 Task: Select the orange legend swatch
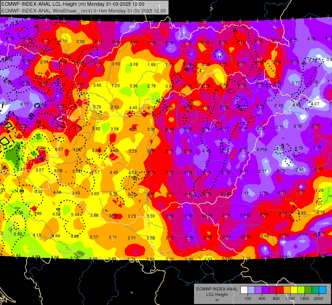click(x=287, y=290)
